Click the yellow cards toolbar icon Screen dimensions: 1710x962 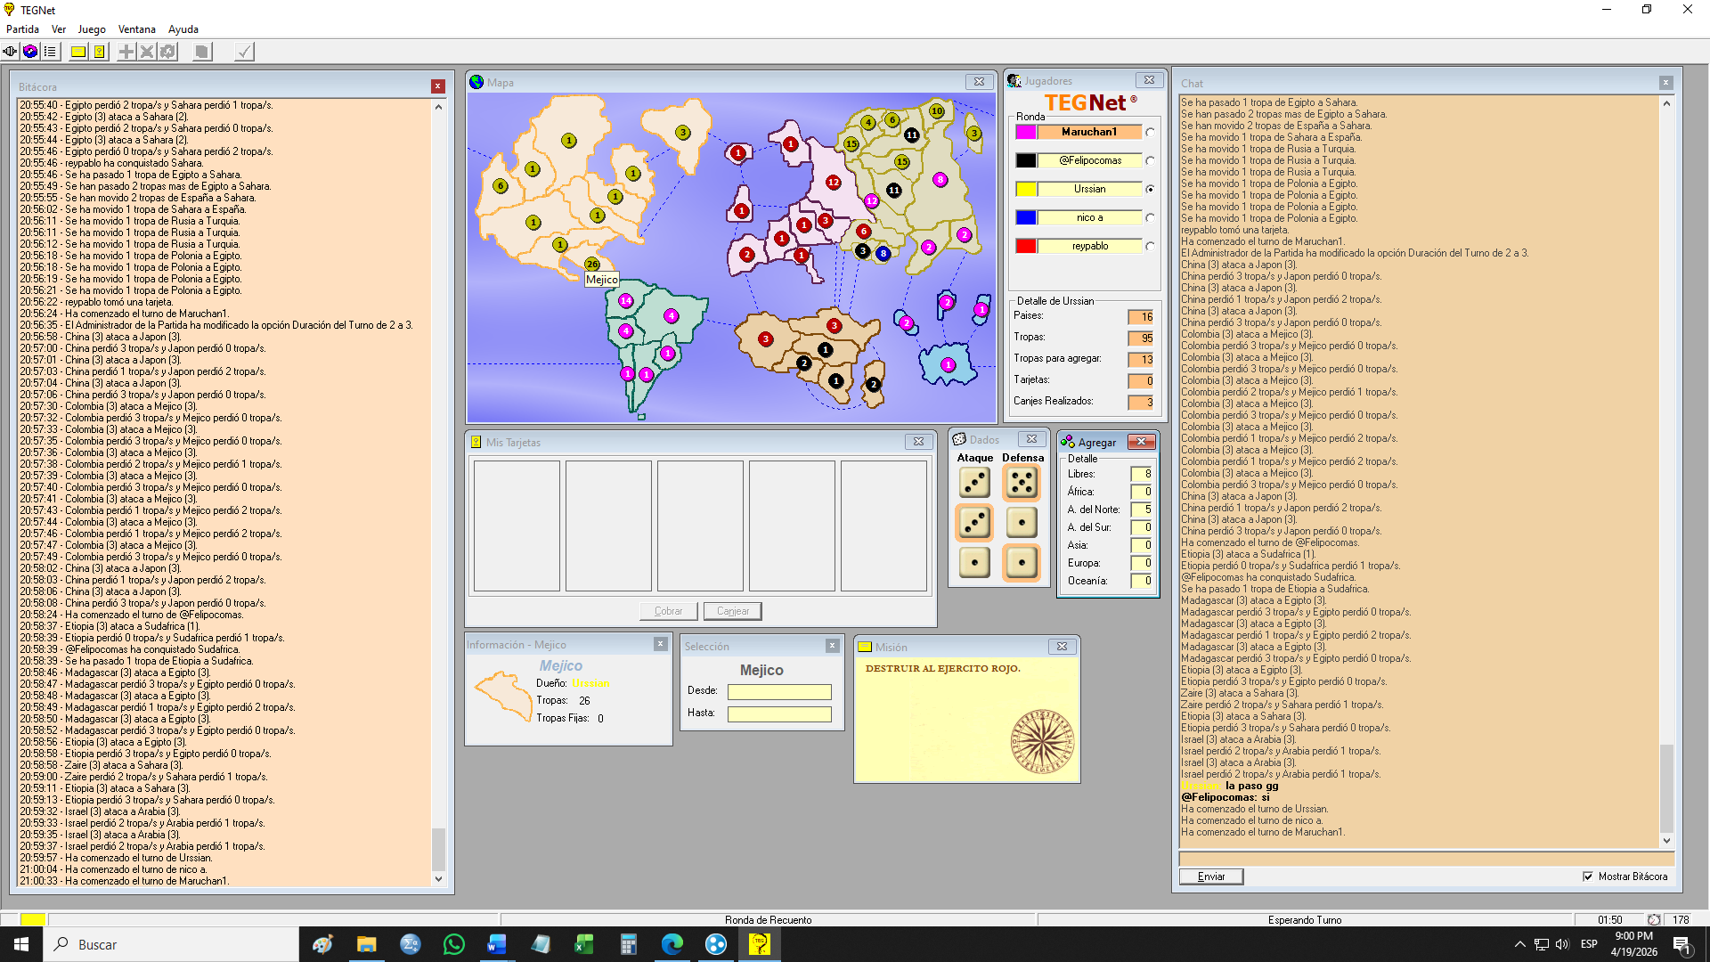pyautogui.click(x=100, y=52)
